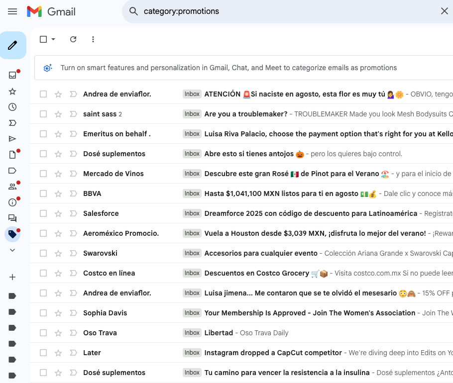The height and width of the screenshot is (383, 453).
Task: Create a new label with plus icon
Action: tap(12, 277)
